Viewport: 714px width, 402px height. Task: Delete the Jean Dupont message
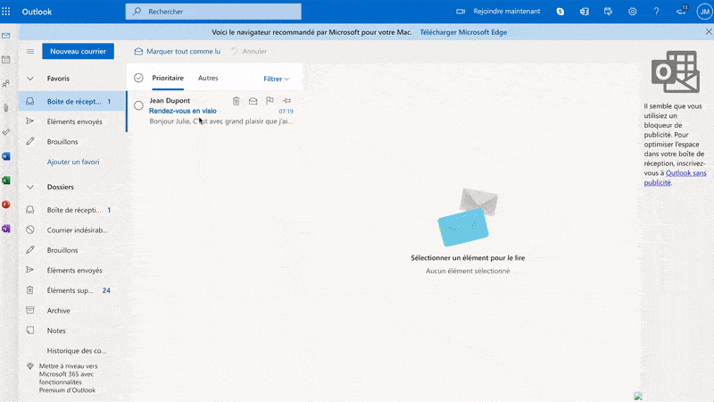(x=236, y=101)
